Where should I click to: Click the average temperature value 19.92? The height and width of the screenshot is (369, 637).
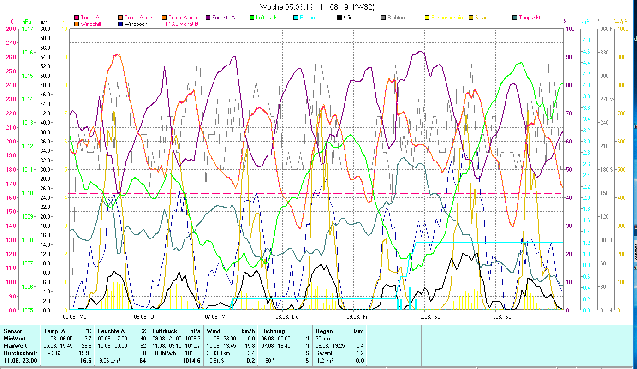click(x=85, y=353)
